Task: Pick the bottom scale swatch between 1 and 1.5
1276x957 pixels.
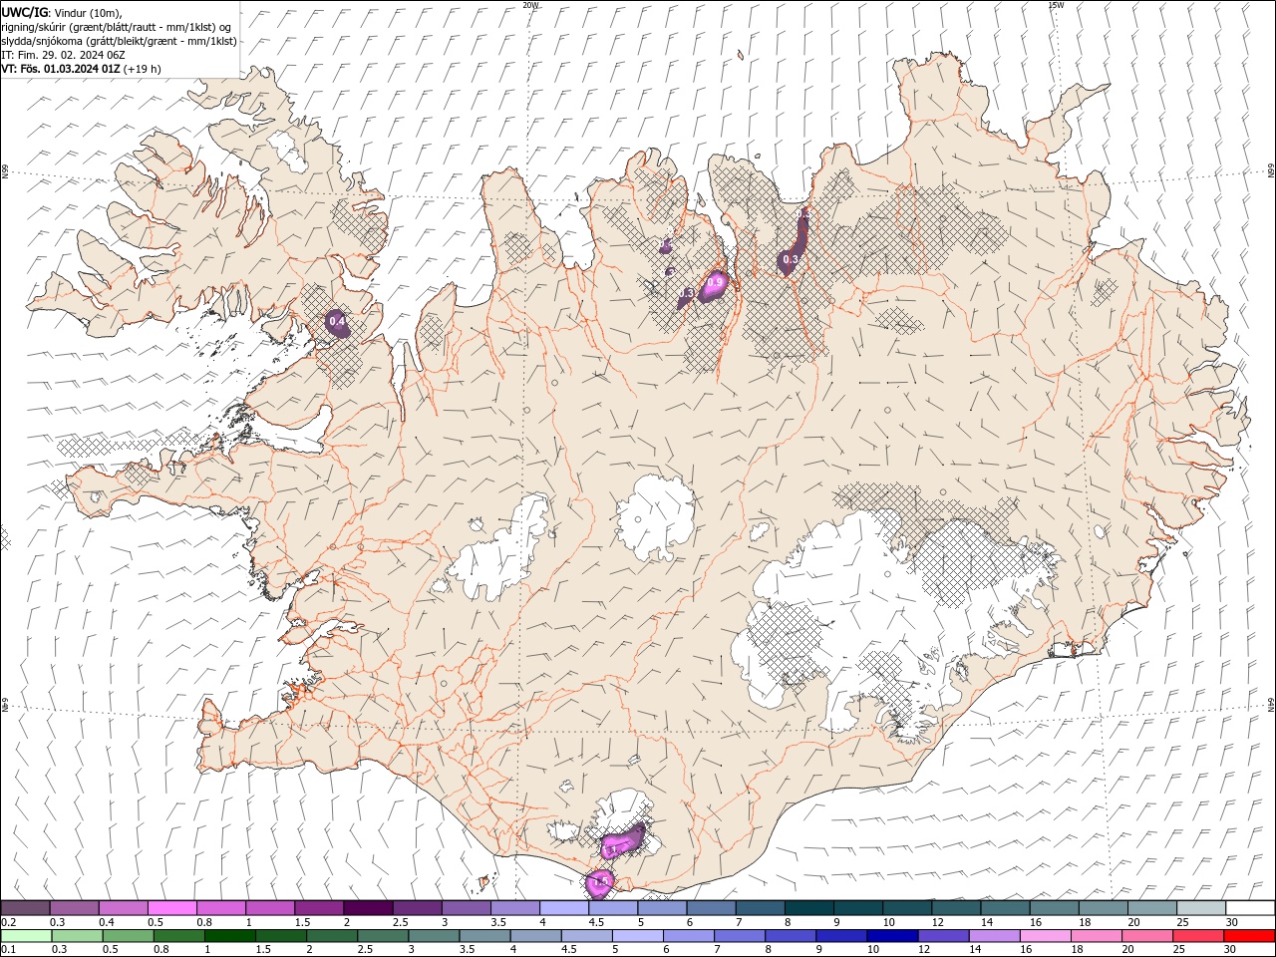Action: 229,936
